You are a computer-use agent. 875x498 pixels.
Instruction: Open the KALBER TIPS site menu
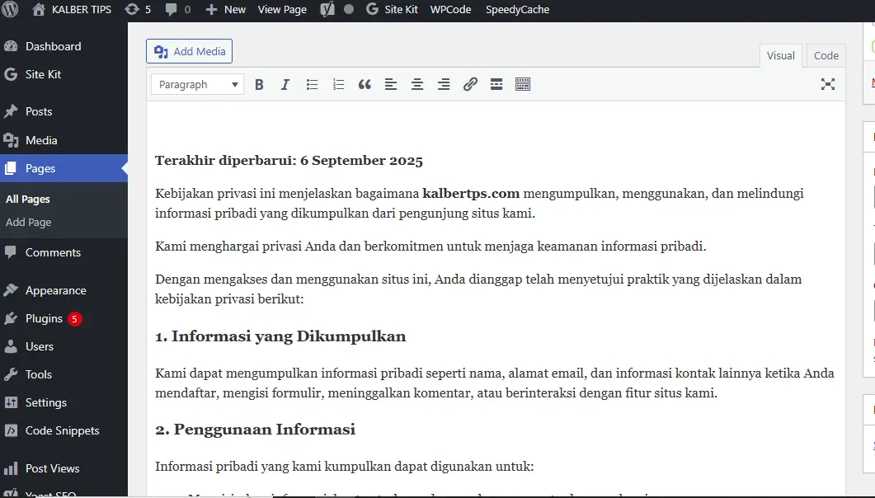coord(73,10)
